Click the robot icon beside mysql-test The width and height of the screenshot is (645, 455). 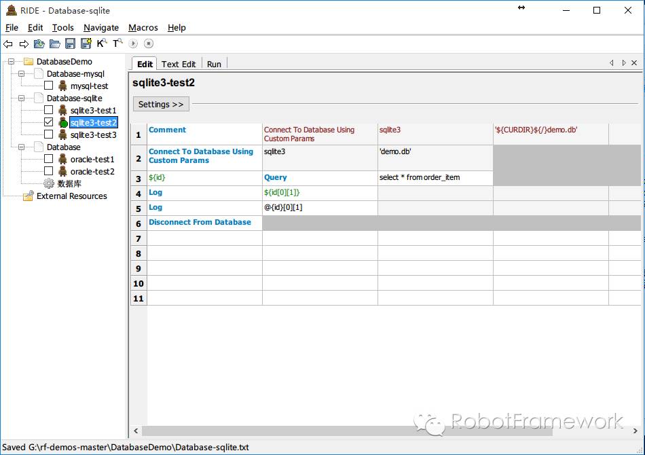(x=62, y=86)
